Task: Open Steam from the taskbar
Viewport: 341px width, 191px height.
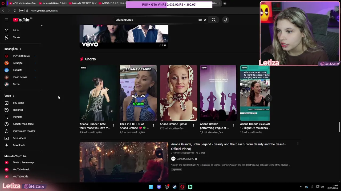Action: [174, 187]
